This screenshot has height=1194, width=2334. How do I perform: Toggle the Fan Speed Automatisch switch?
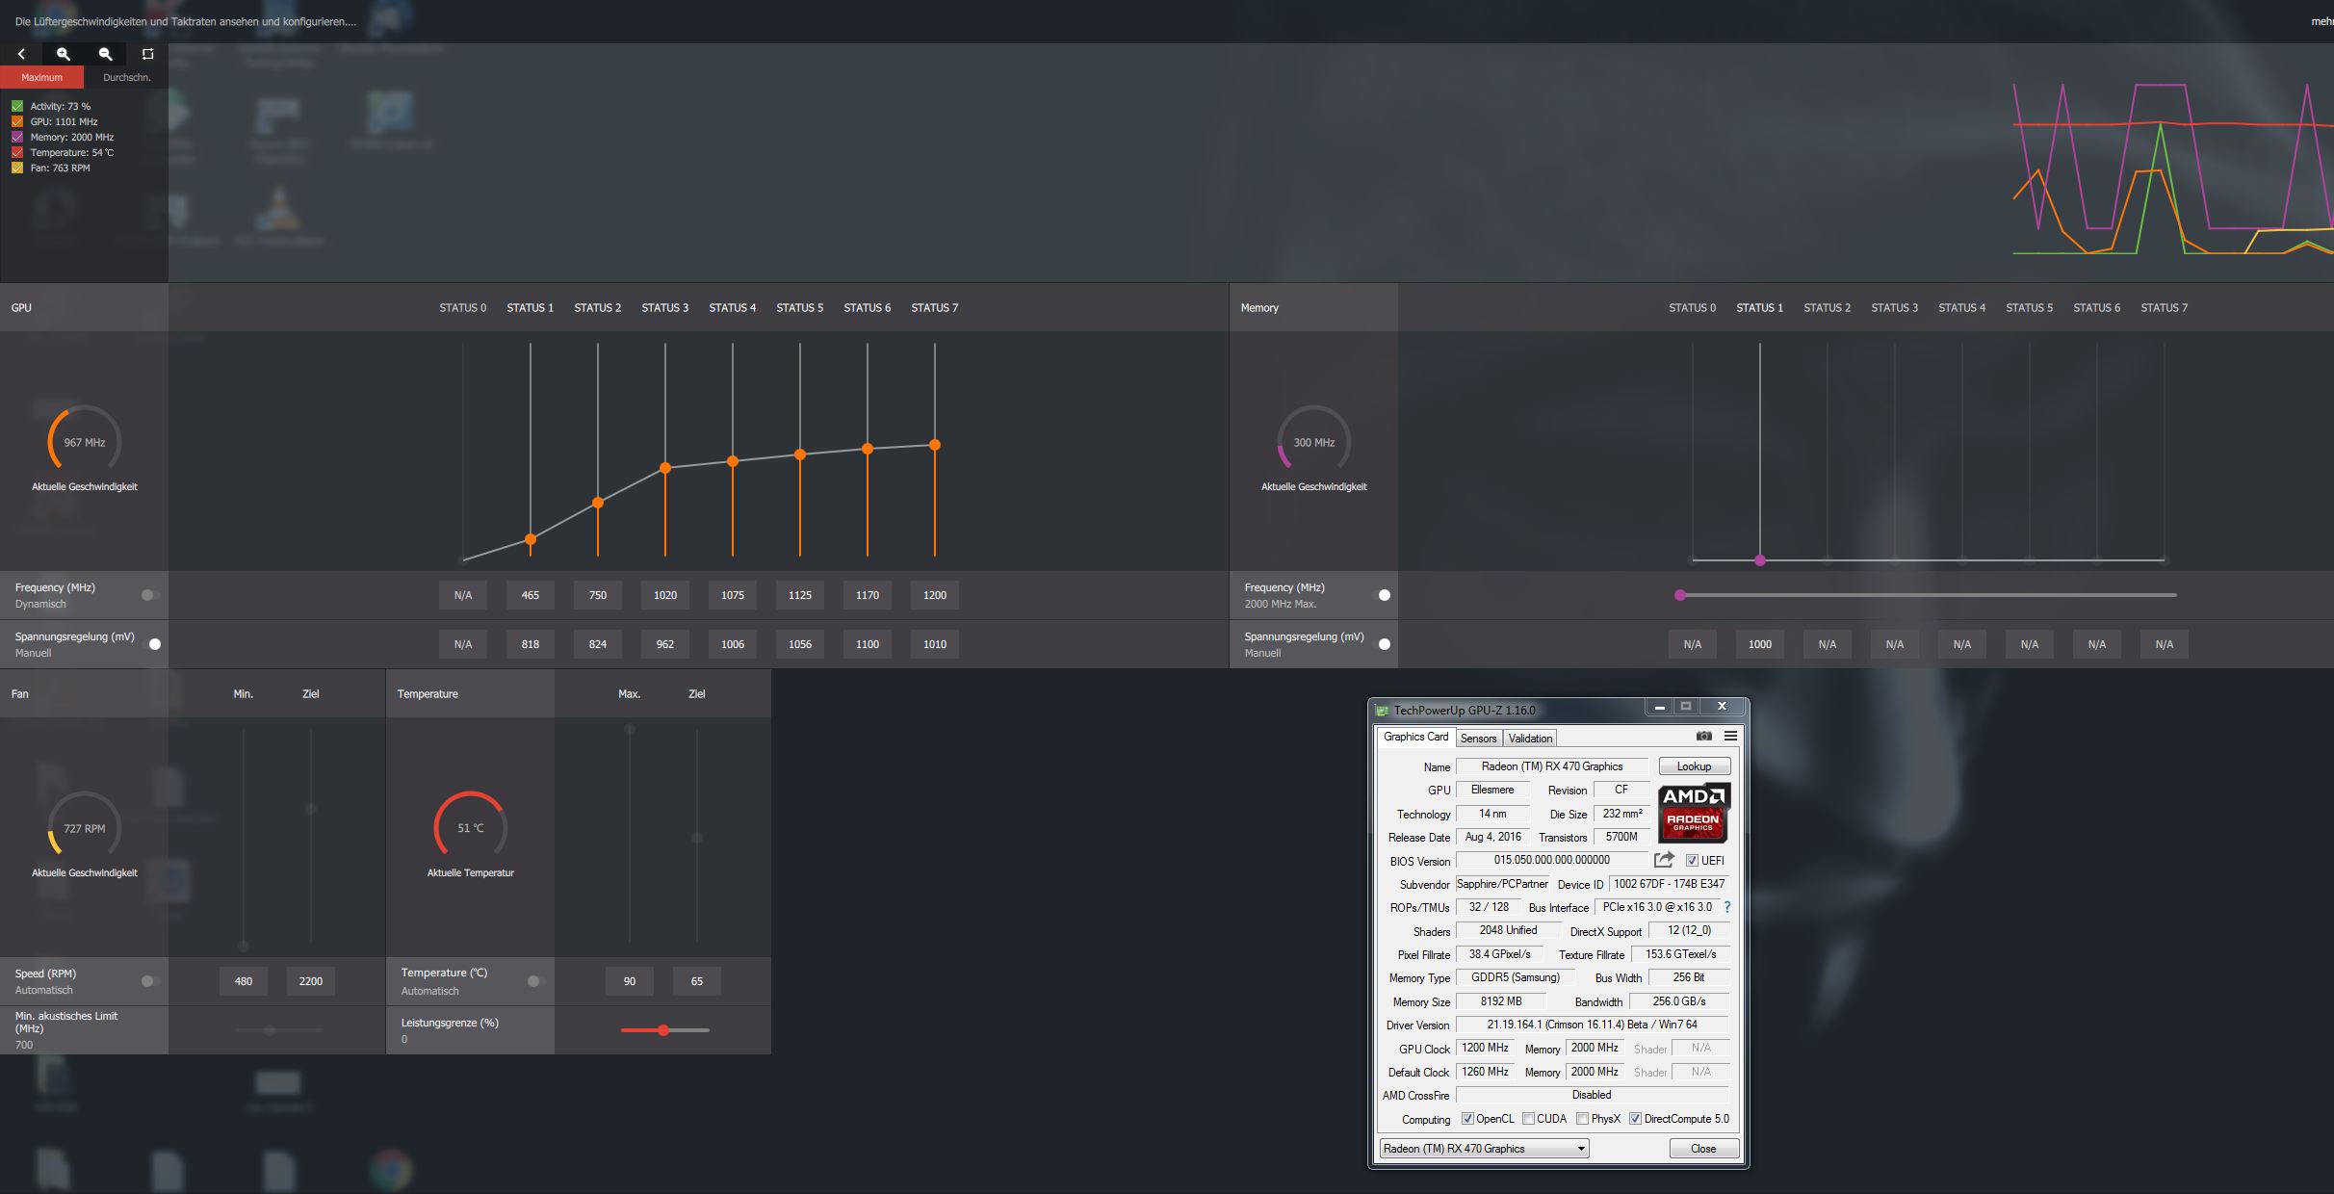point(149,981)
